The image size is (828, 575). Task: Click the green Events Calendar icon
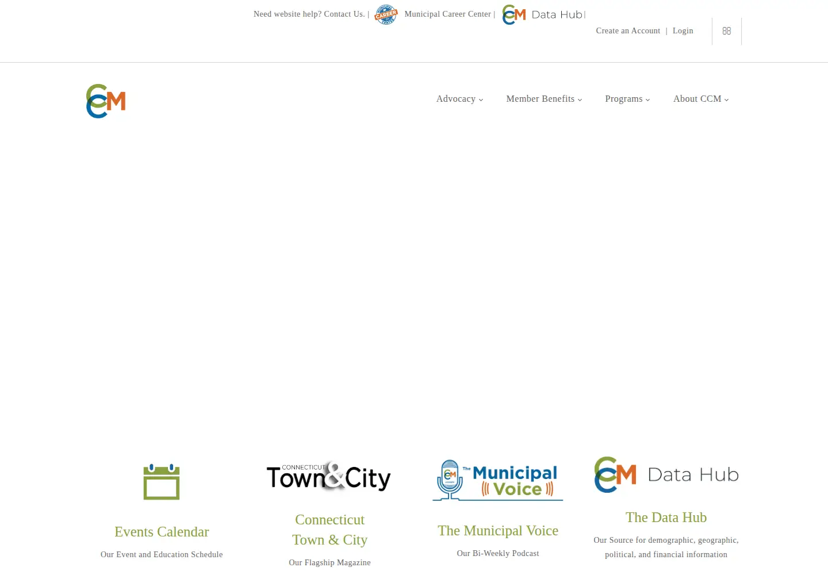[162, 482]
